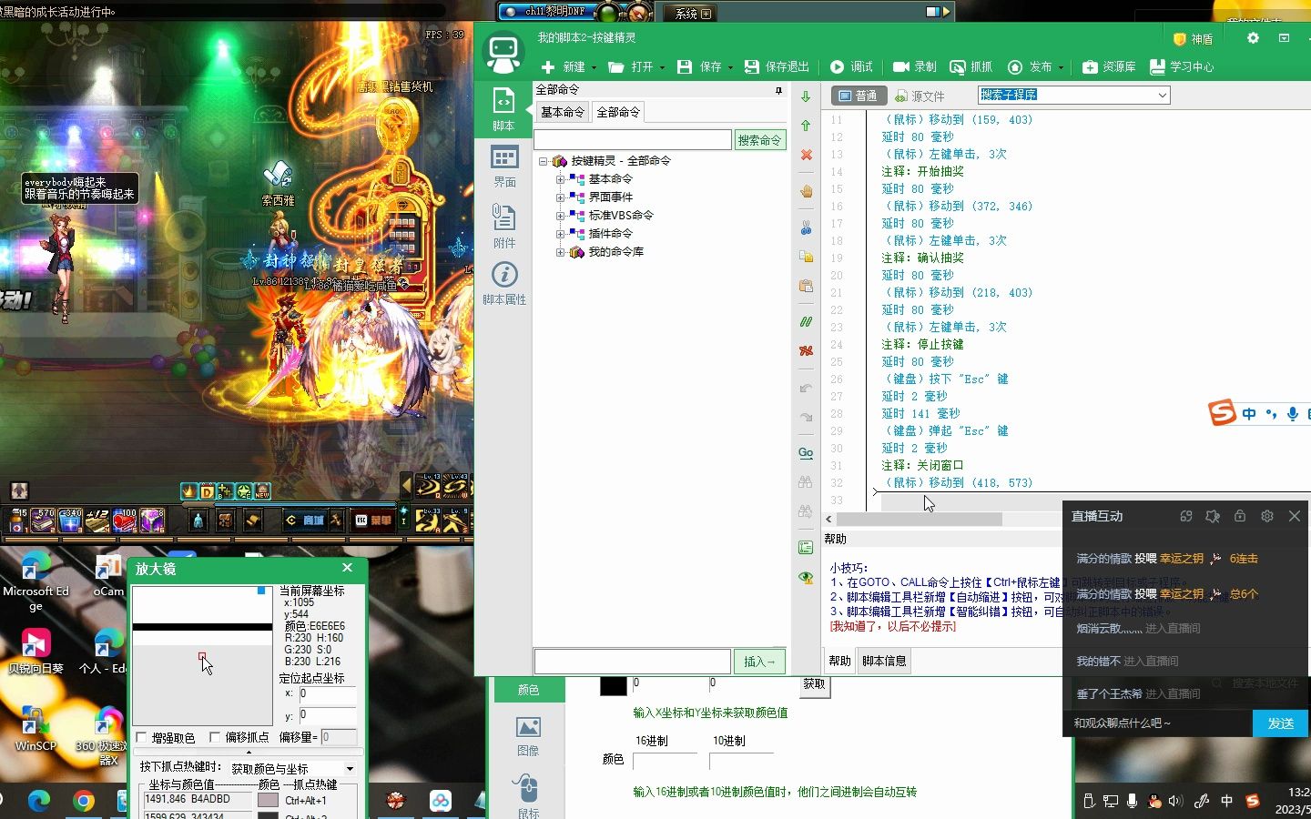Open the 界面 (interface) sidebar panel
The height and width of the screenshot is (819, 1311).
click(504, 166)
